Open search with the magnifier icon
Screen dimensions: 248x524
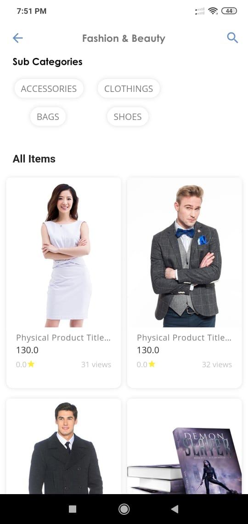[232, 38]
